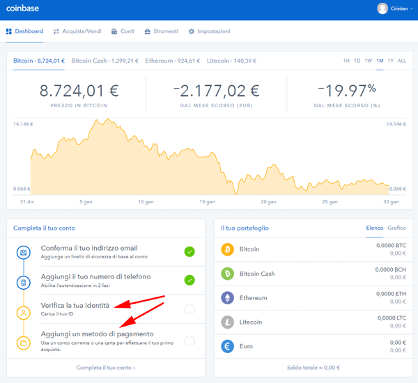Click the 0,0000 BTC balance
The image size is (418, 383).
[x=391, y=246]
